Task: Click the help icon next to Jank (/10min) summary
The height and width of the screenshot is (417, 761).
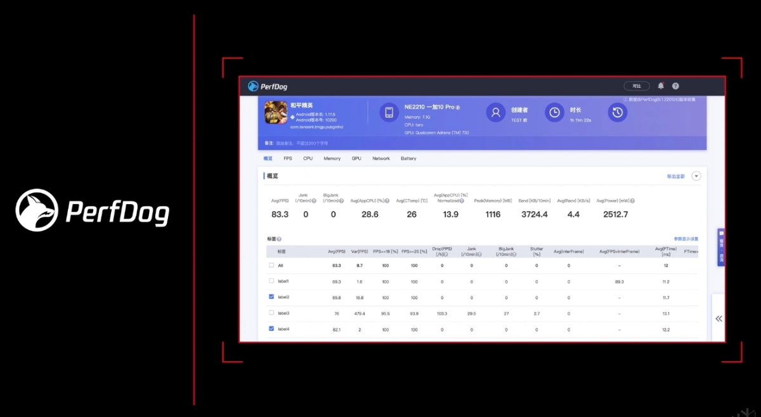Action: pos(314,201)
